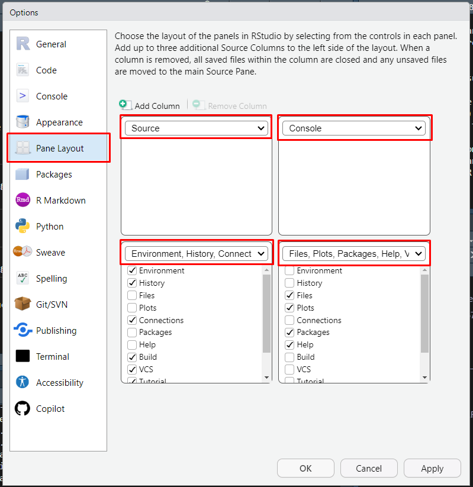Open the Files, Plots, Packages dropdown

coord(353,254)
